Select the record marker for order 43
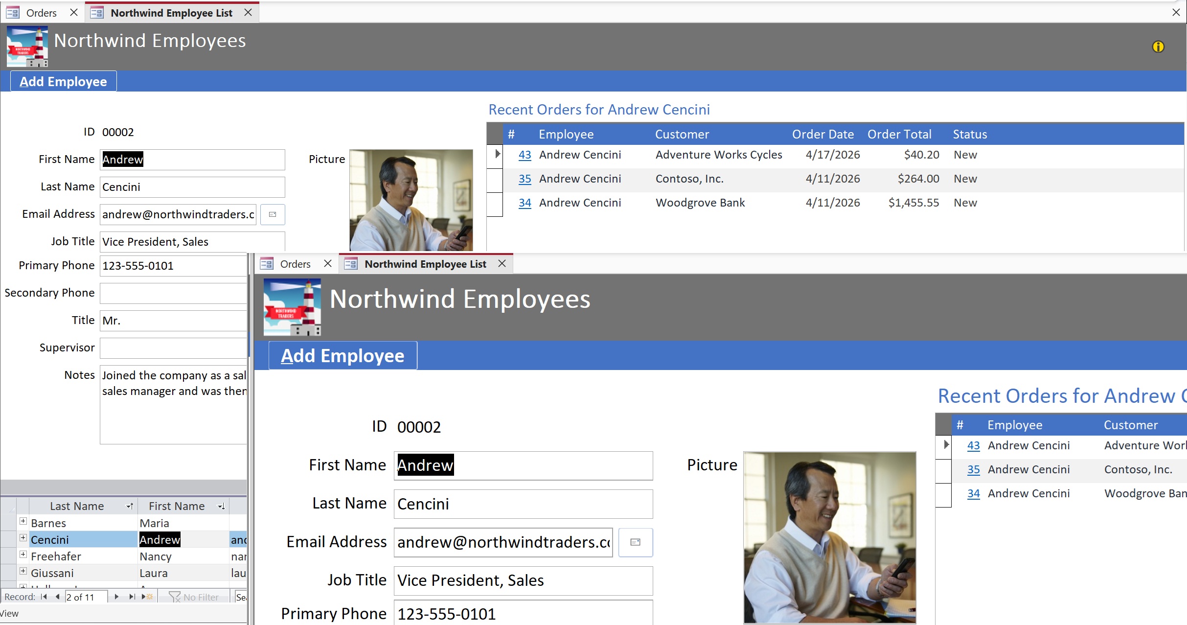 click(x=495, y=155)
